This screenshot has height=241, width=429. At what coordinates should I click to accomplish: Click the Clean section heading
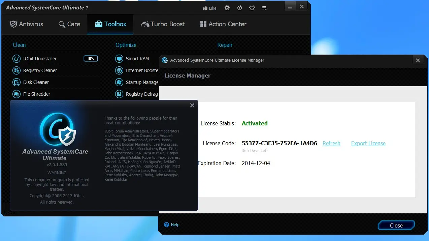[x=19, y=45]
